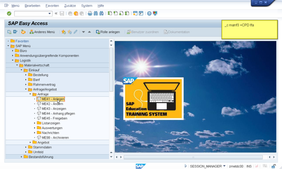Click the User menu icon

(9, 32)
